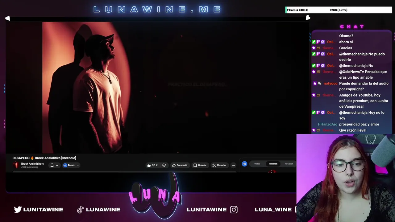Click star badge next to notyoco

(x=315, y=84)
